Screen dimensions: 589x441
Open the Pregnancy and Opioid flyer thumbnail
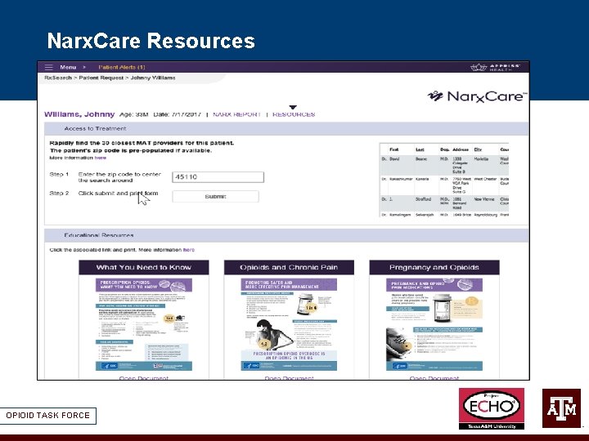coord(434,324)
